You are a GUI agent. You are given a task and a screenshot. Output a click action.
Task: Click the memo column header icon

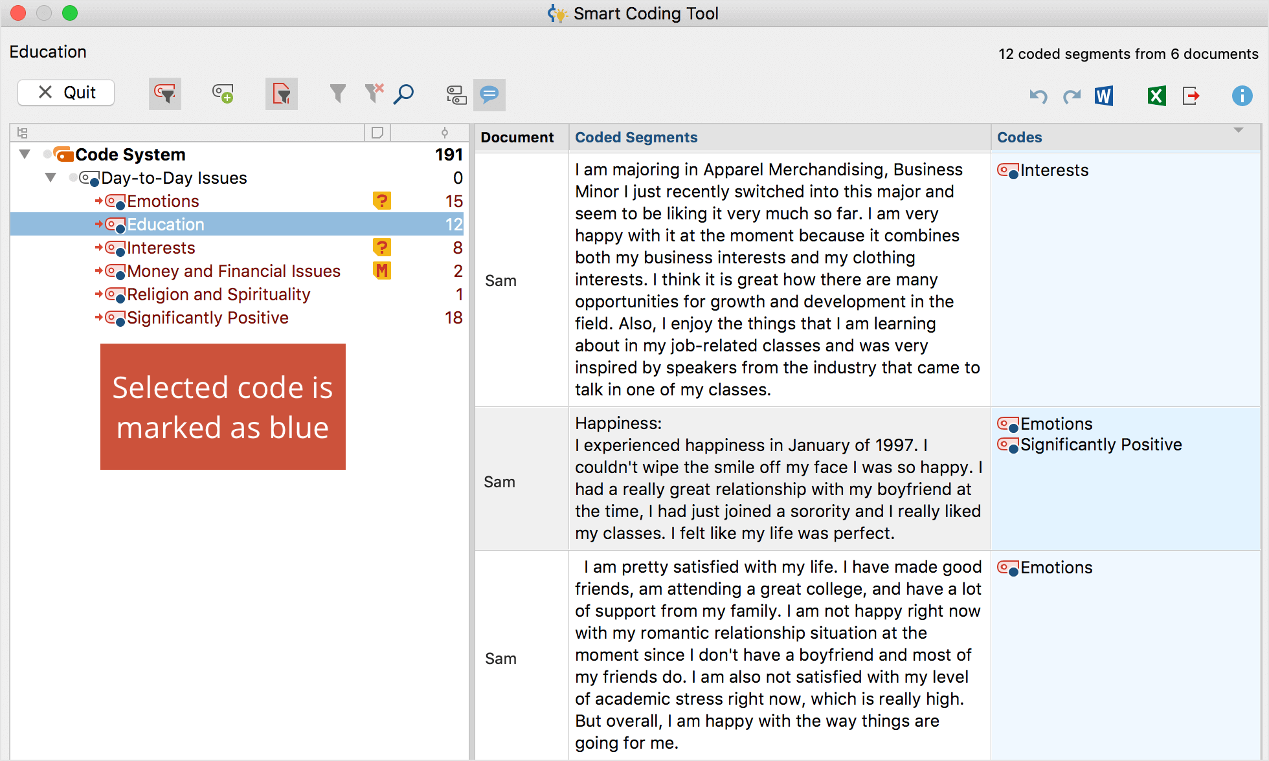pyautogui.click(x=377, y=133)
